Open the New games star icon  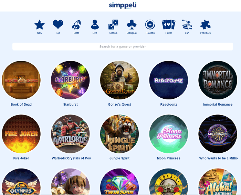coord(40,24)
